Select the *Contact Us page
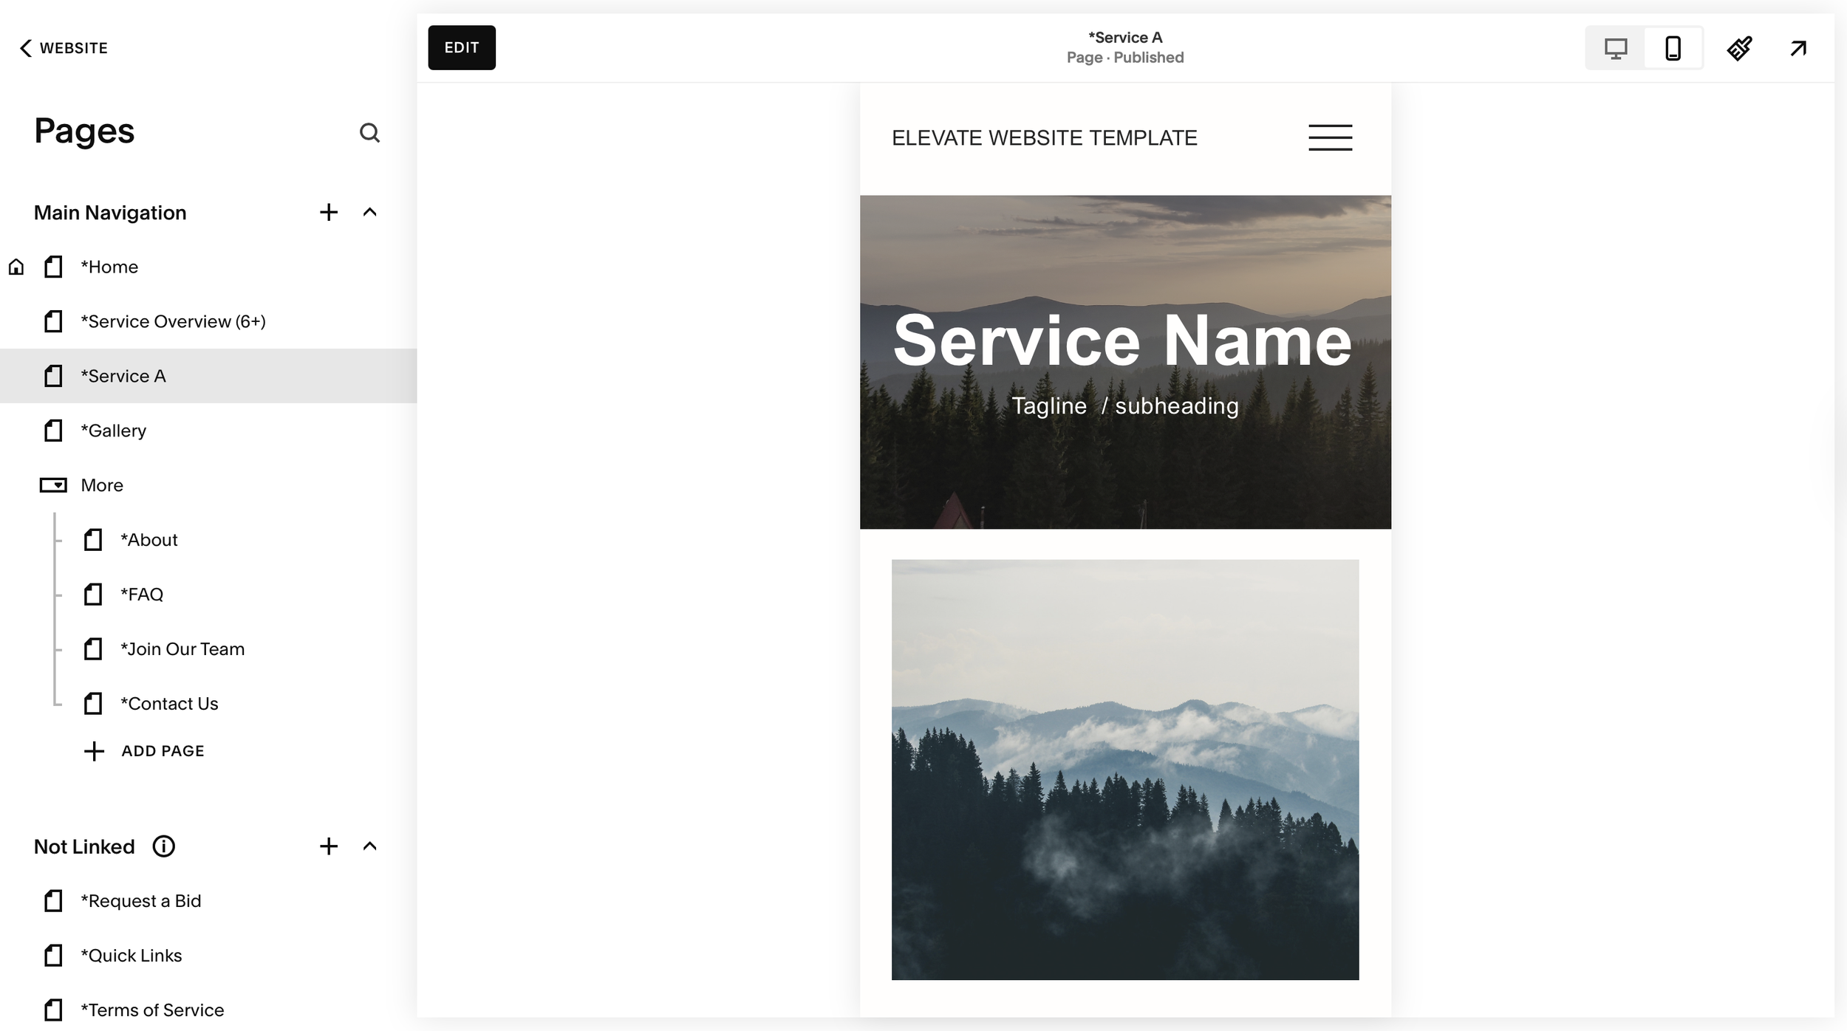 (x=169, y=704)
